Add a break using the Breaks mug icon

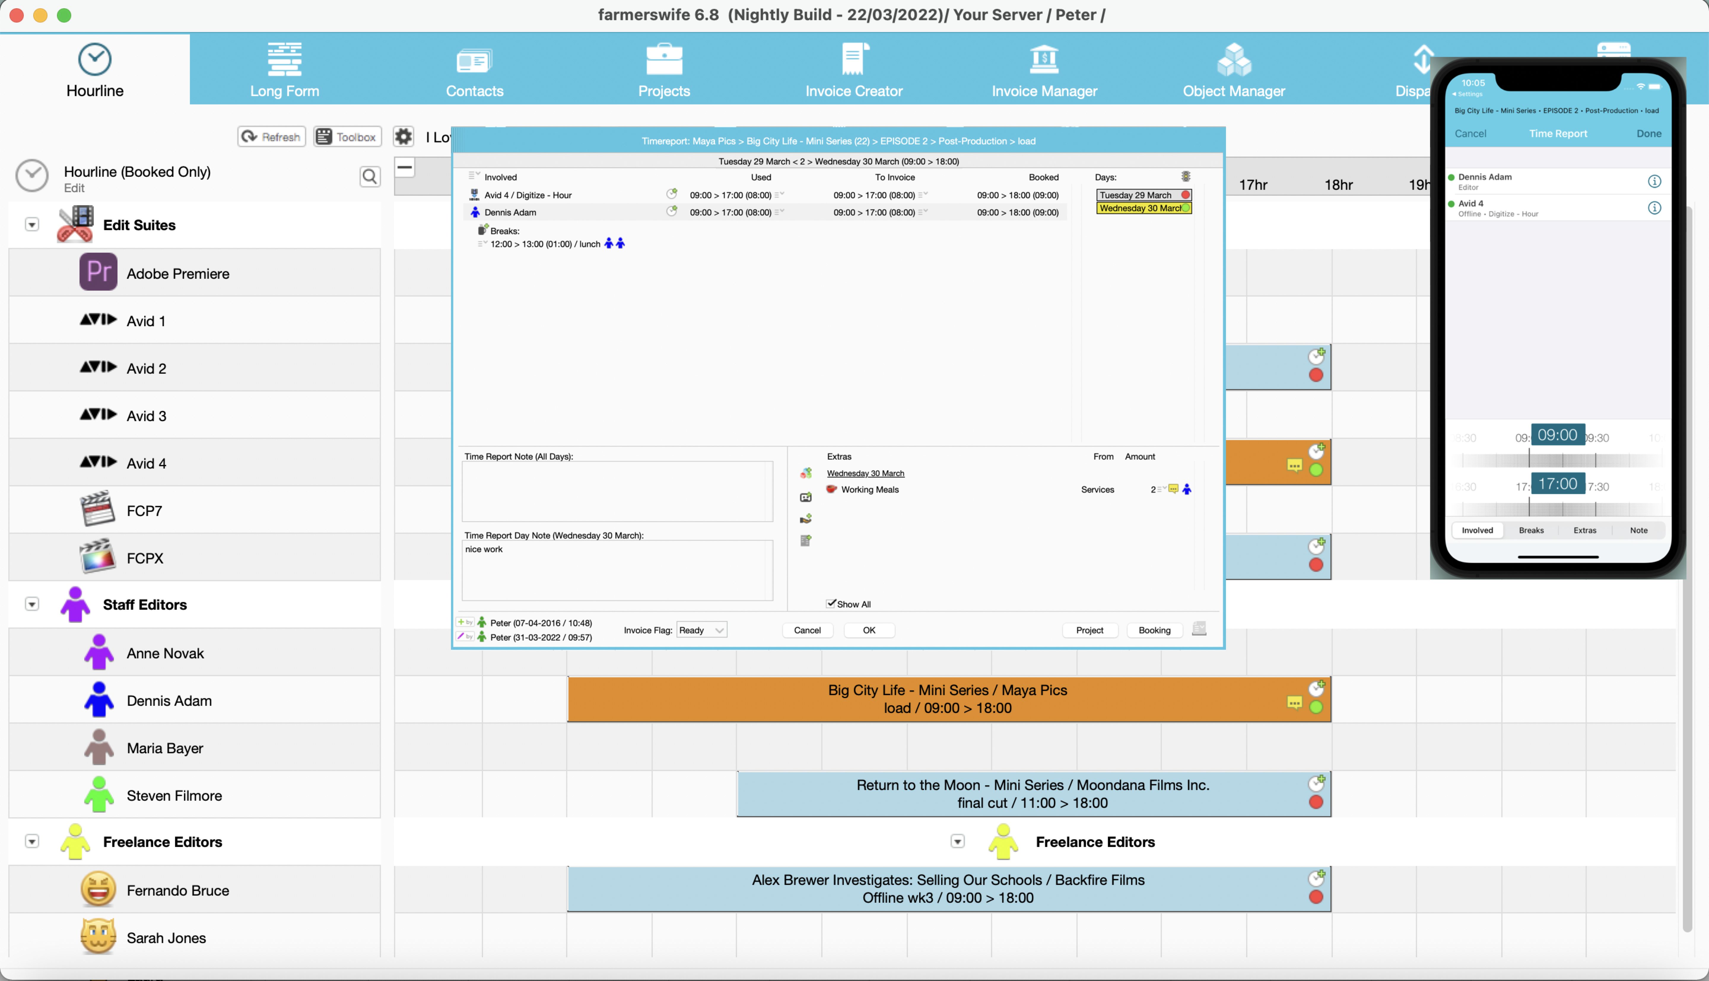(482, 230)
